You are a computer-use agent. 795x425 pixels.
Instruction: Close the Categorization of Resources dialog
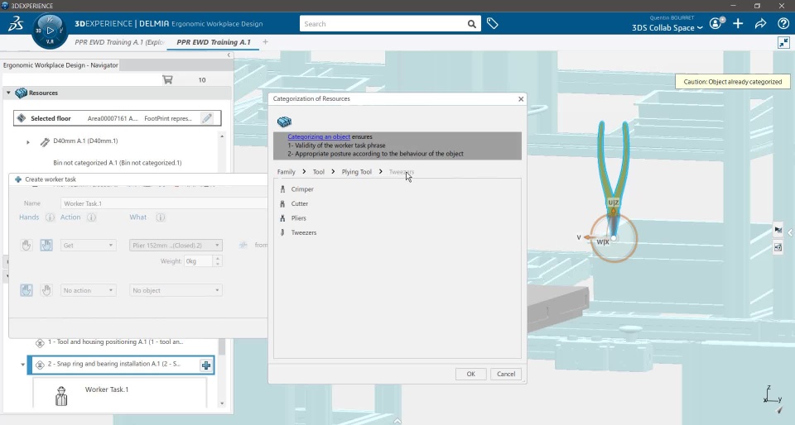click(521, 99)
